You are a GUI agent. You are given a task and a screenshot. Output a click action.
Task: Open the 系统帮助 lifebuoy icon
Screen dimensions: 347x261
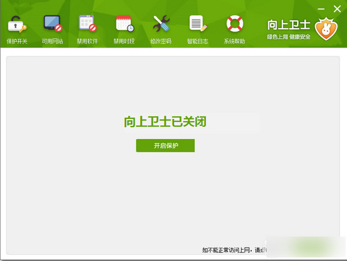[235, 23]
